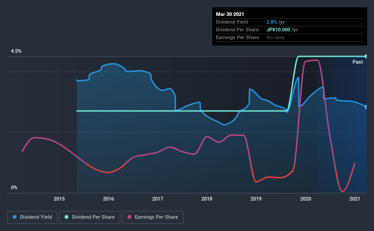
Task: Click the pink Earnings Per Share legend dot
Action: click(x=129, y=217)
